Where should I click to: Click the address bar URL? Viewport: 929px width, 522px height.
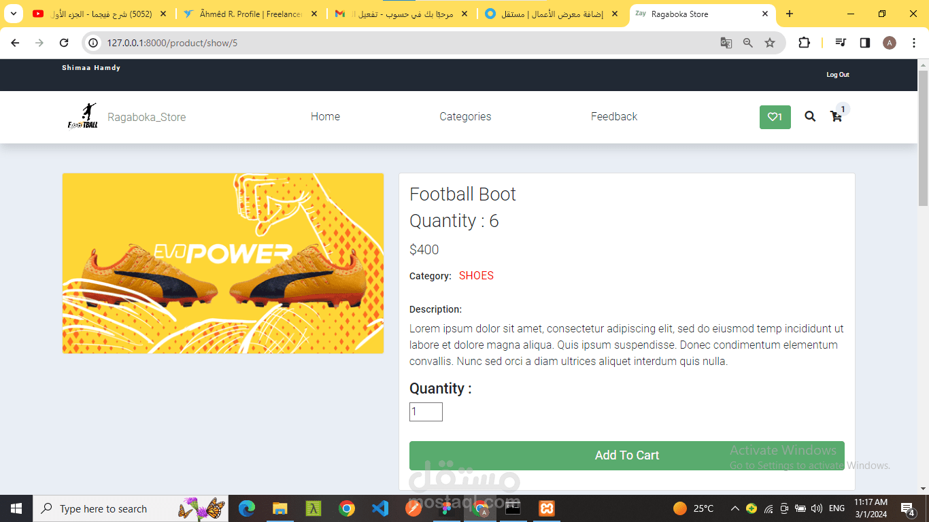172,43
